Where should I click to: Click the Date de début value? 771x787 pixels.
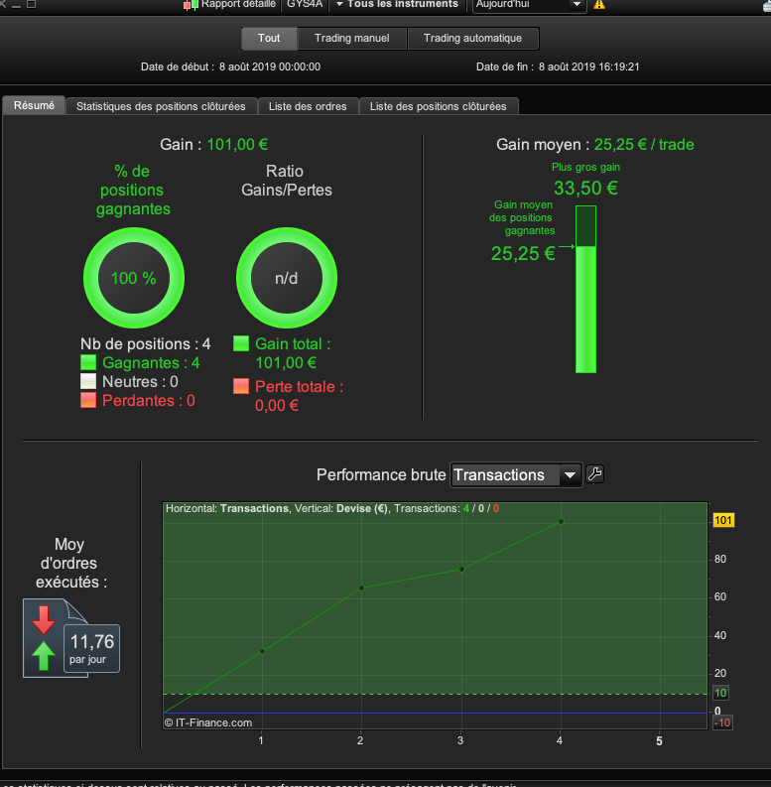(x=270, y=66)
